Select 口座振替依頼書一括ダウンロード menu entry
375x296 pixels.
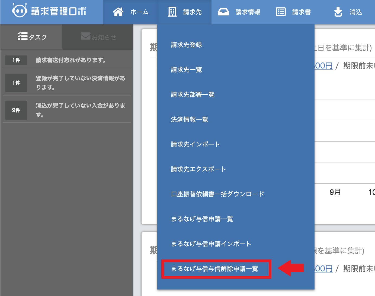pyautogui.click(x=218, y=194)
